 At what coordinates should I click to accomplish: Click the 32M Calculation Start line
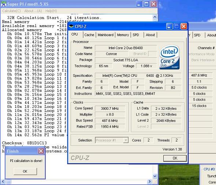(x=54, y=18)
